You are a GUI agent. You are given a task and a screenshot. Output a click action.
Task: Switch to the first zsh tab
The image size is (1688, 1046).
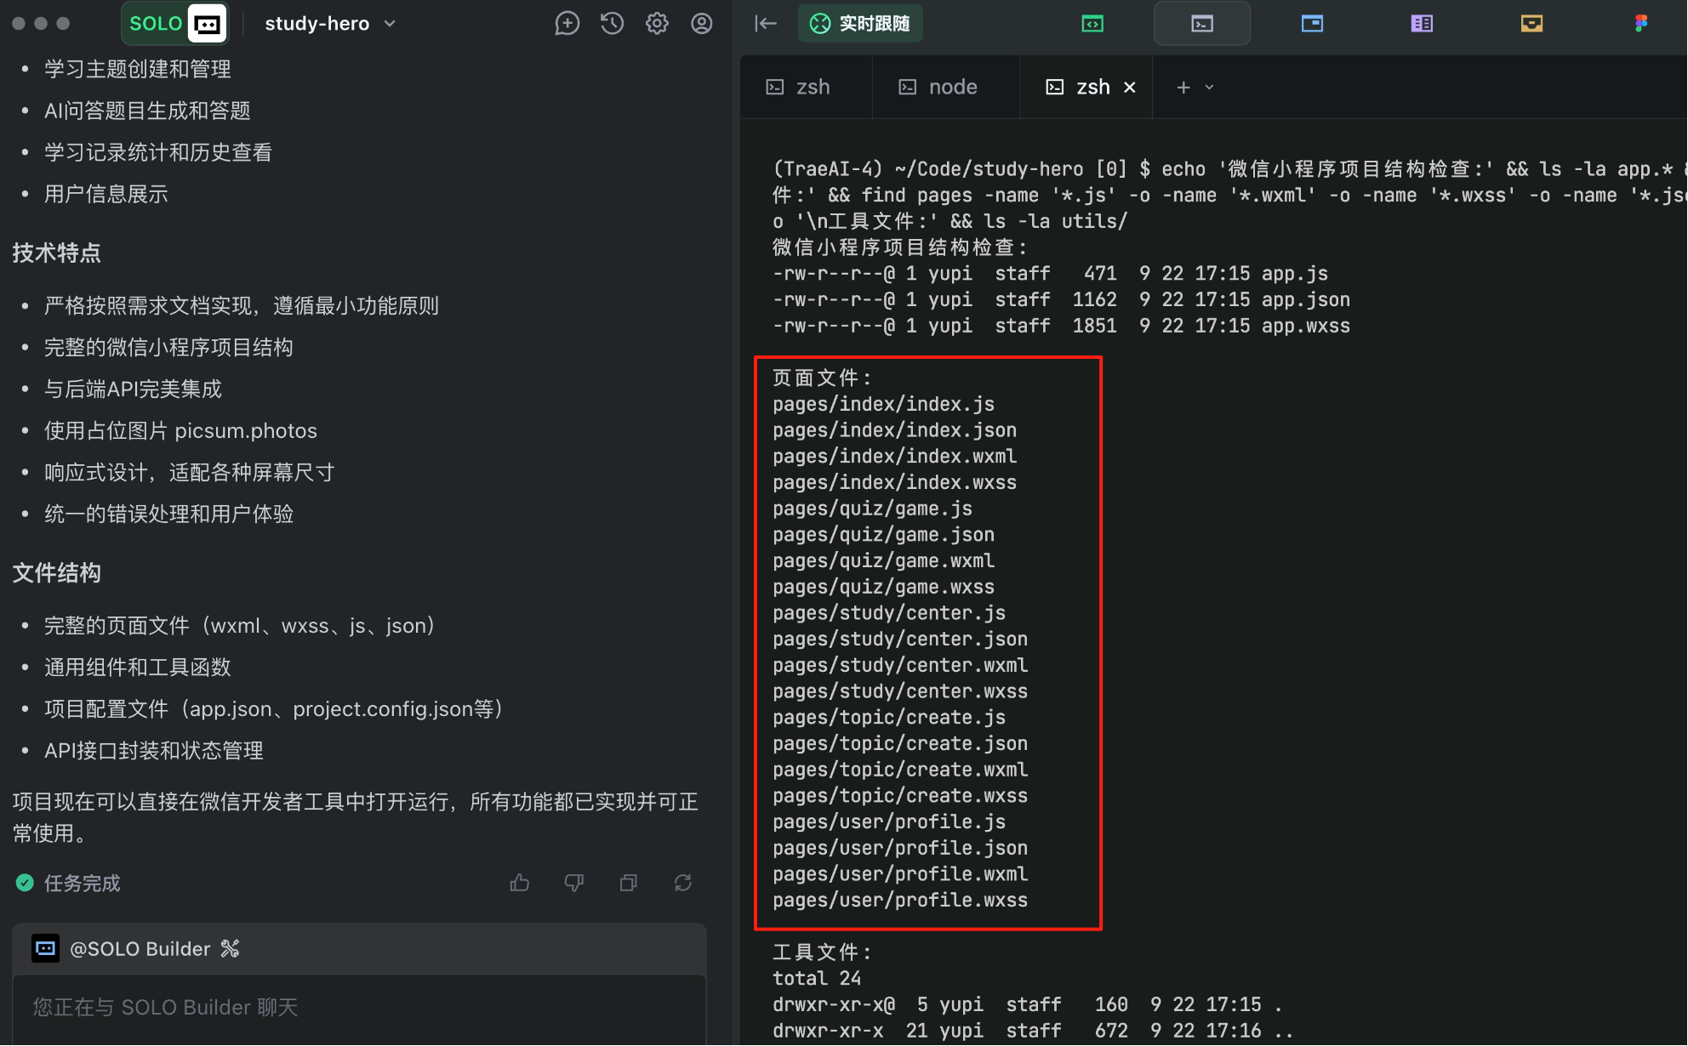tap(799, 87)
